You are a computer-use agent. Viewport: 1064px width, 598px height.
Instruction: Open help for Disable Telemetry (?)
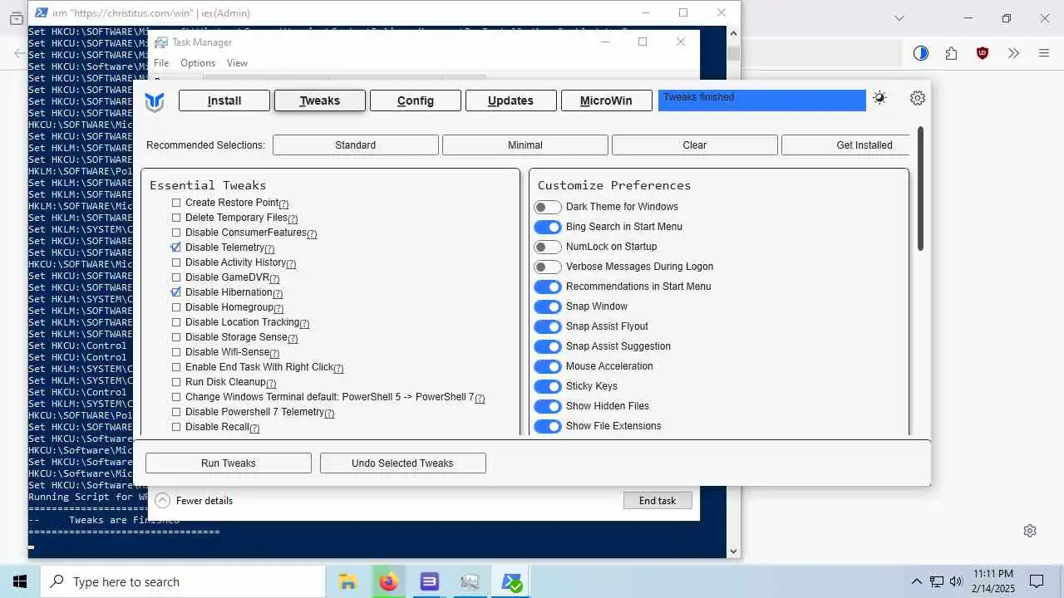pyautogui.click(x=269, y=248)
